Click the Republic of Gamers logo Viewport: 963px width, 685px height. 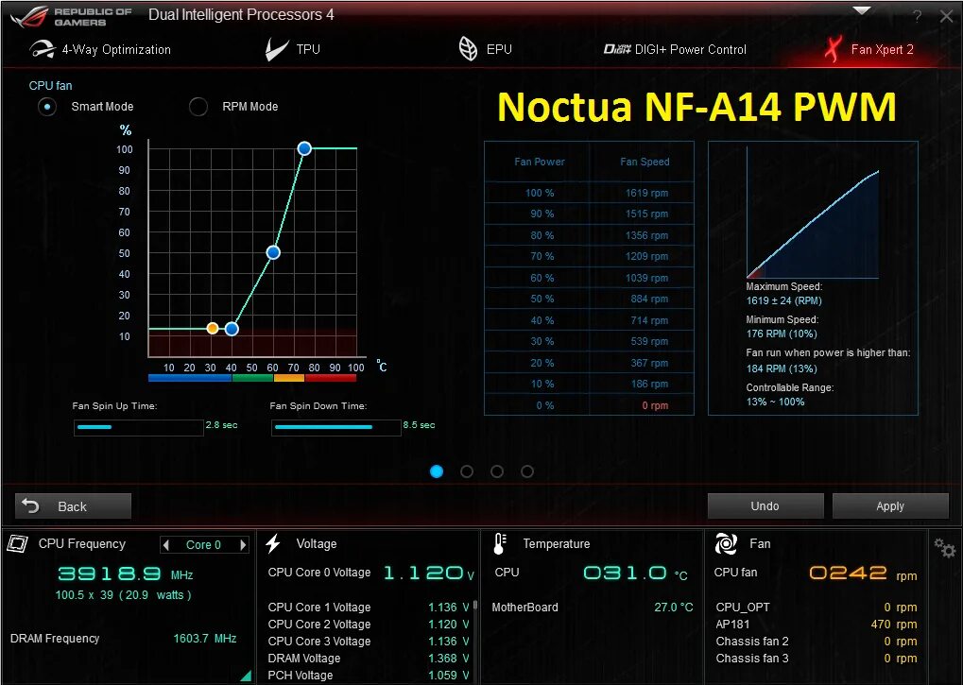71,17
